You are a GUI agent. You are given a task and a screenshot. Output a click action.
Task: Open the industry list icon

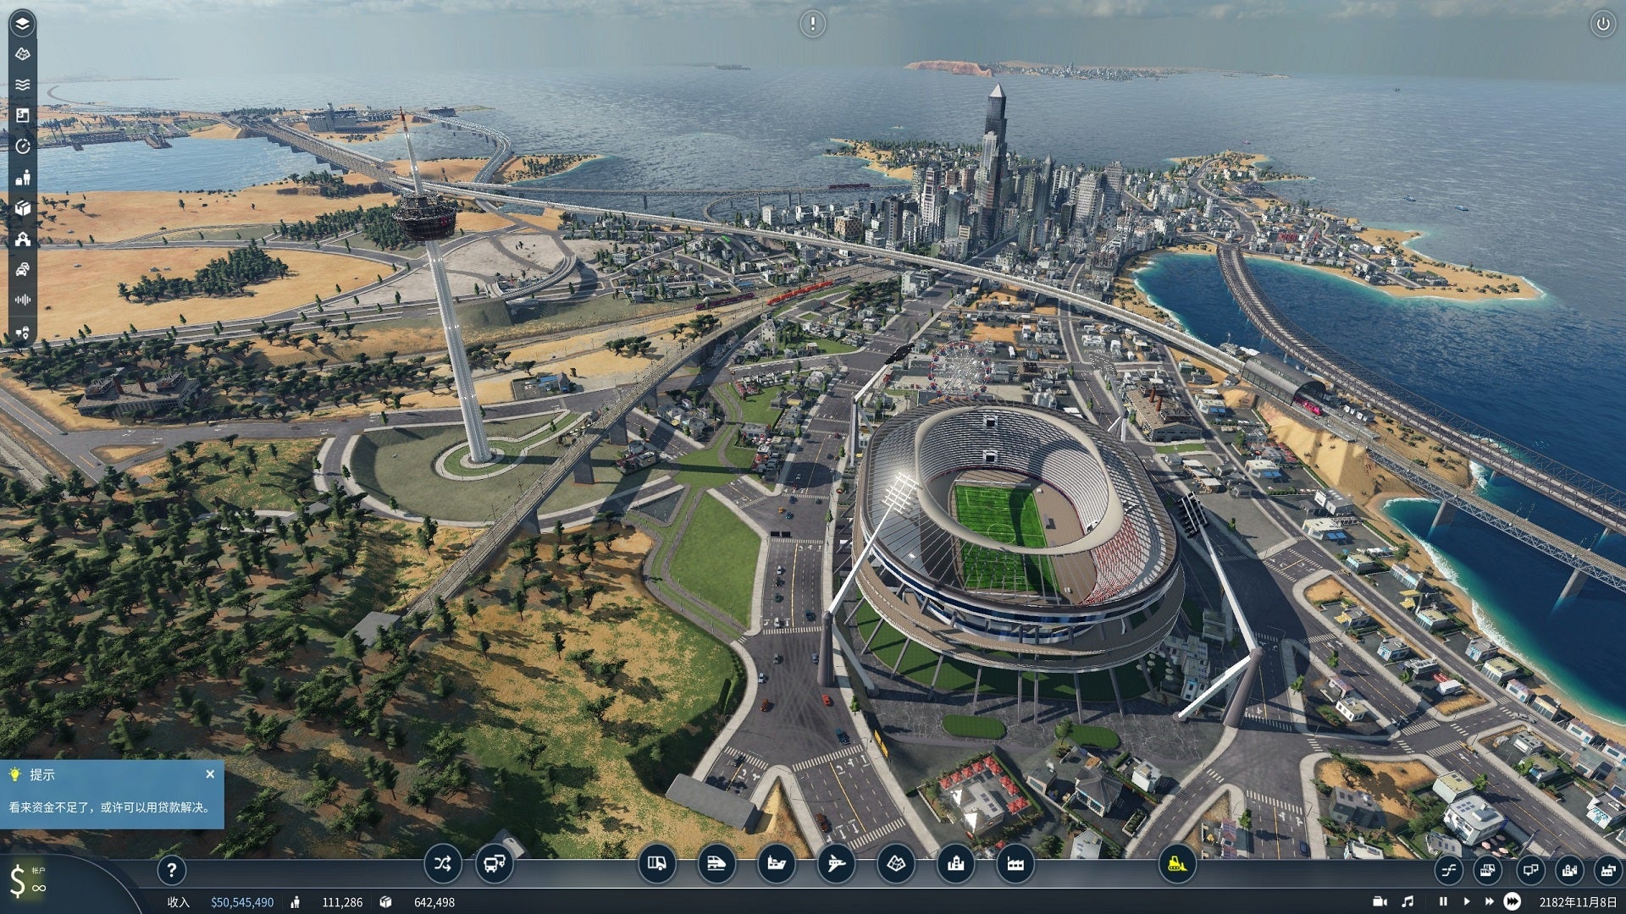click(x=1608, y=869)
